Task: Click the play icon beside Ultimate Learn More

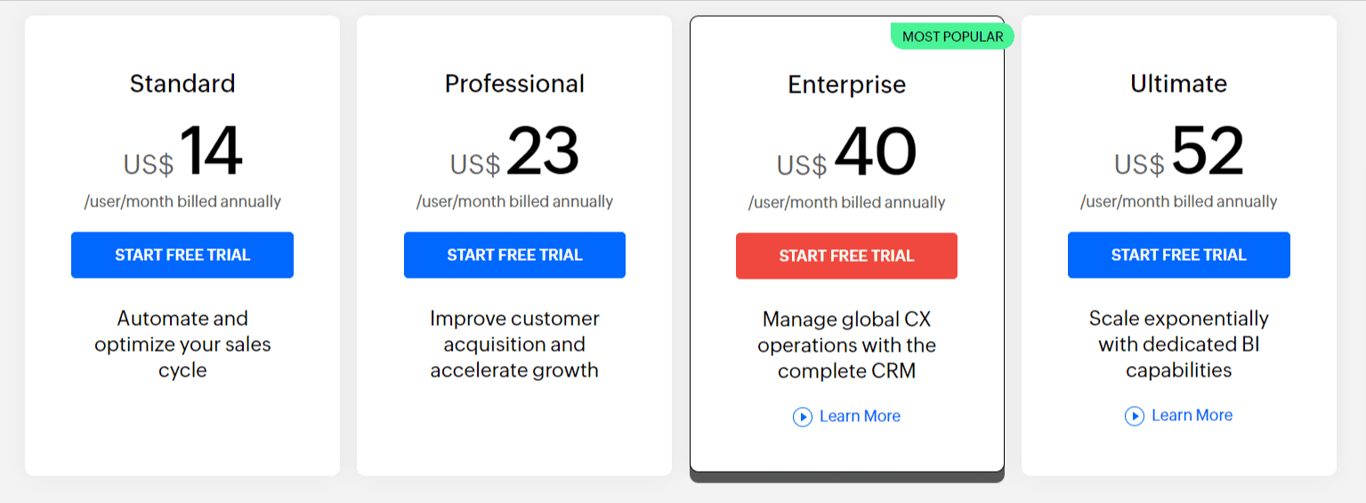Action: click(x=1135, y=416)
